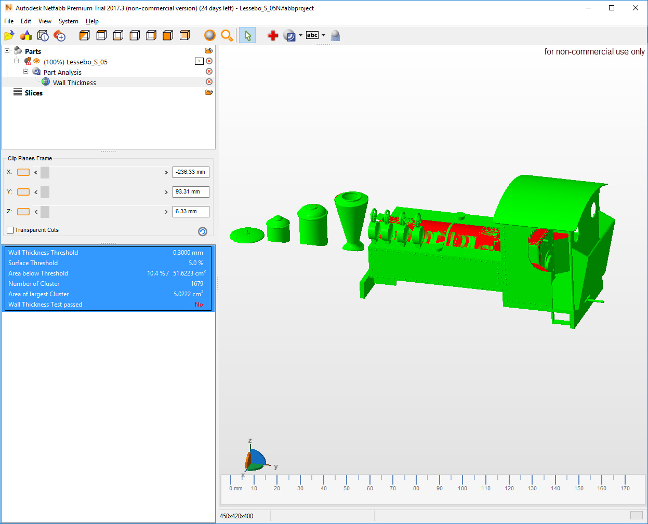Screen dimensions: 648x524
Task: Open the Edit menu
Action: point(26,21)
